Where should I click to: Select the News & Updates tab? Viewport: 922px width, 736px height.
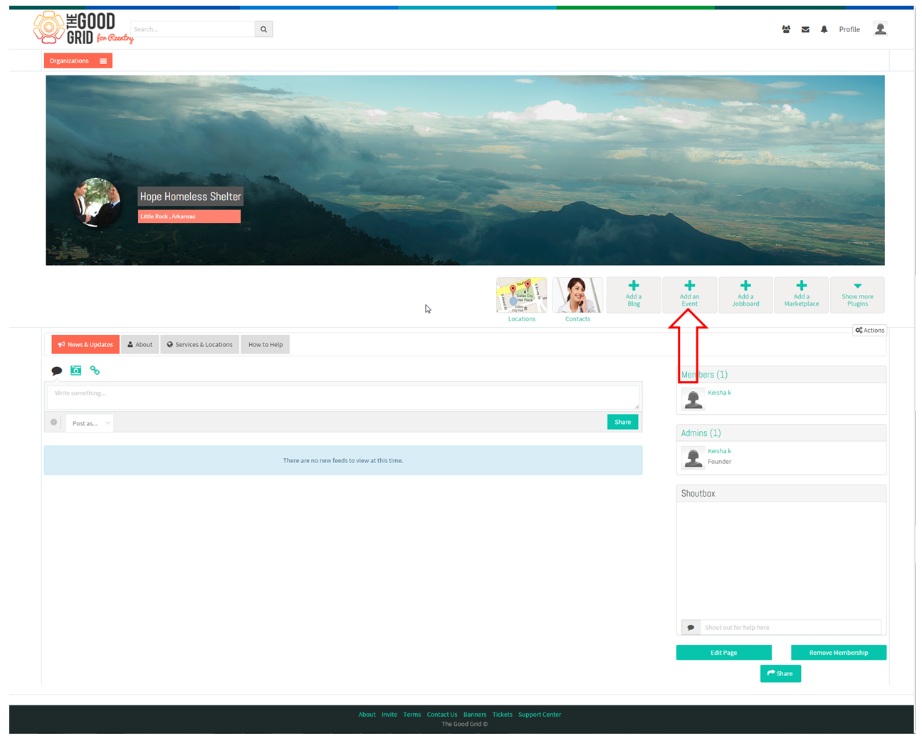(x=85, y=345)
